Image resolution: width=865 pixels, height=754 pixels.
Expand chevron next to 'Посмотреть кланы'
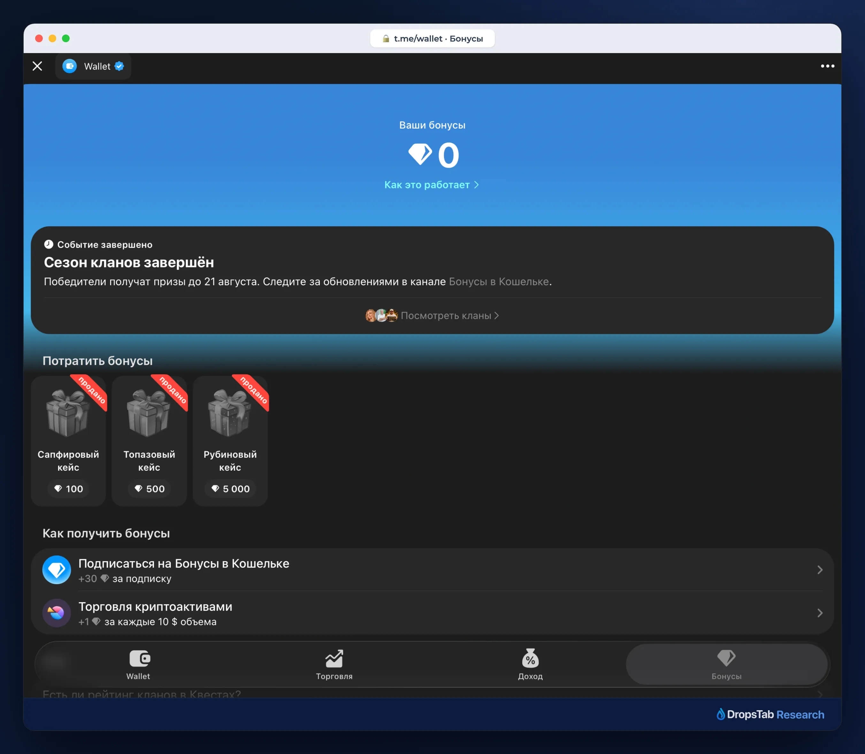[x=496, y=316]
